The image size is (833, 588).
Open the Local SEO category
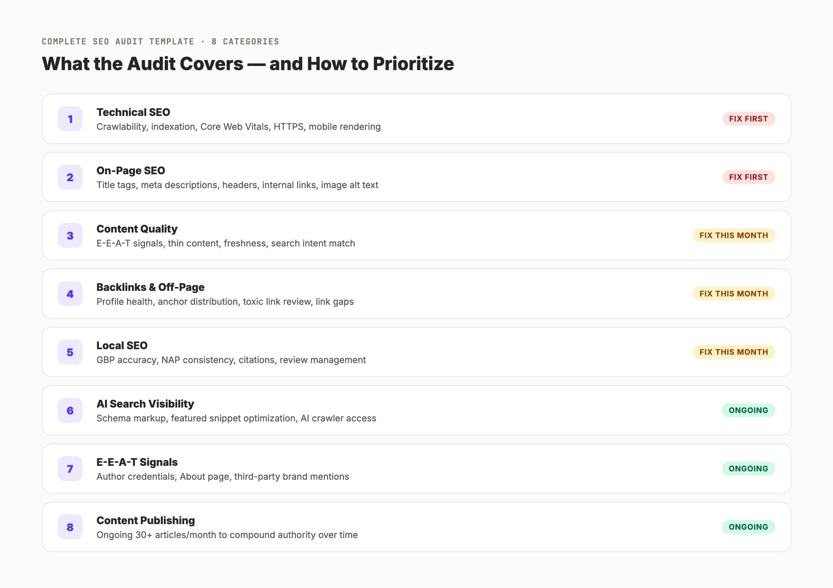click(416, 352)
